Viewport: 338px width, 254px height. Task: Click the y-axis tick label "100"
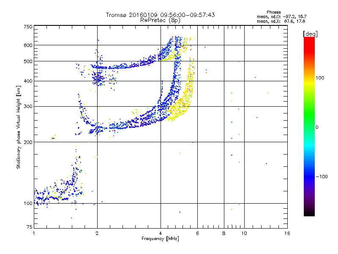[28, 203]
